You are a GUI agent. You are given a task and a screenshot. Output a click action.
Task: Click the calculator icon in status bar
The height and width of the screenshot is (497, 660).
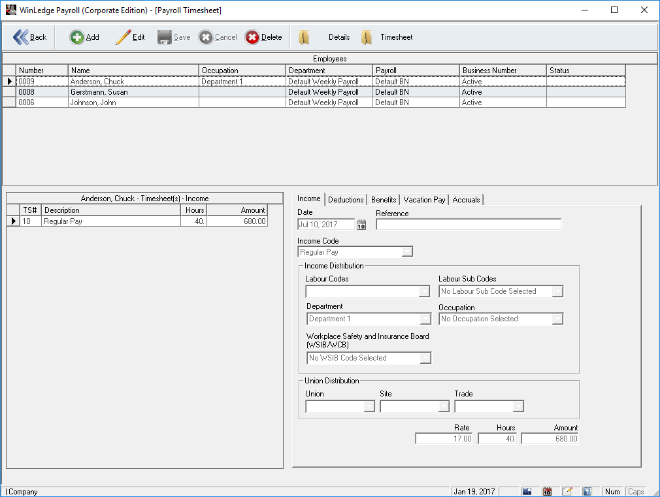(527, 491)
